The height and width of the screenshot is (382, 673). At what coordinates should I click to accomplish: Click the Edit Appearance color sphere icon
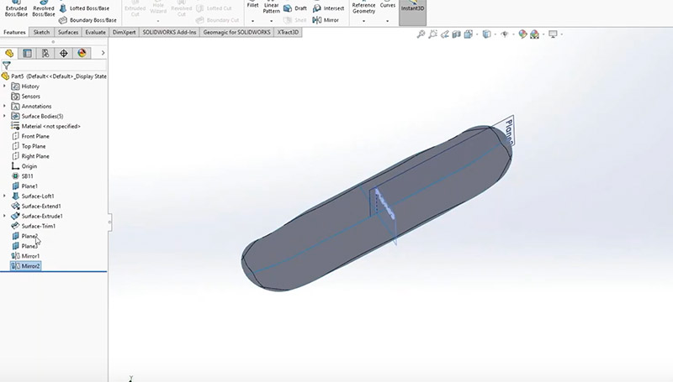tap(522, 34)
